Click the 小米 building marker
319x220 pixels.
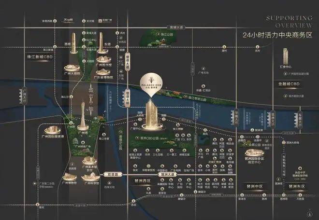point(207,166)
